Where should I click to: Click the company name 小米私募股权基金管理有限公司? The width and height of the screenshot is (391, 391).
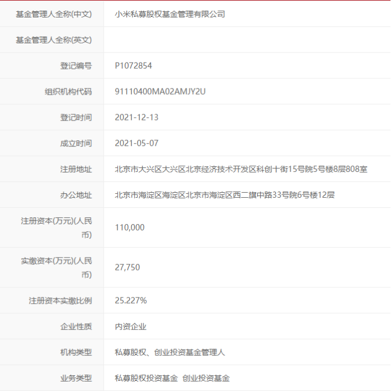170,14
